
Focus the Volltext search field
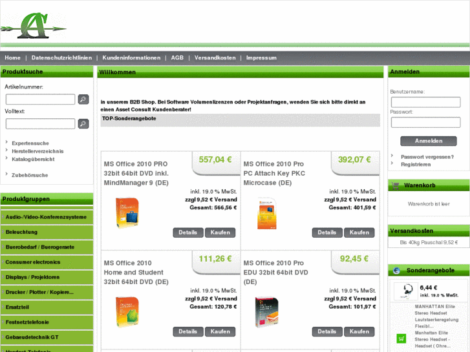tap(41, 123)
